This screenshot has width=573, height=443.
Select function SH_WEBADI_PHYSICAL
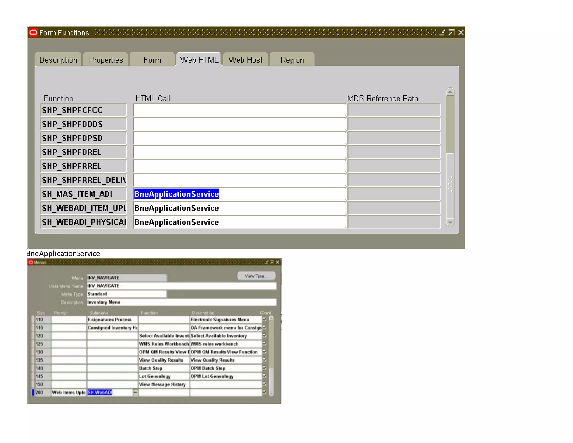[x=83, y=222]
